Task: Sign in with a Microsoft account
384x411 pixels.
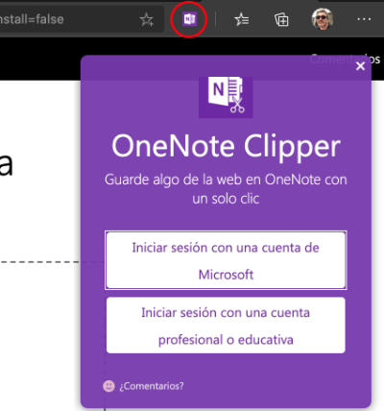Action: [x=226, y=260]
